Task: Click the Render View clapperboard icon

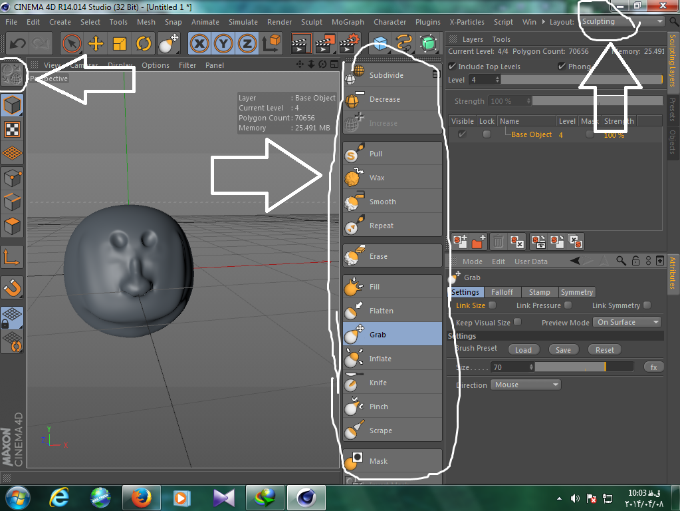Action: 300,43
